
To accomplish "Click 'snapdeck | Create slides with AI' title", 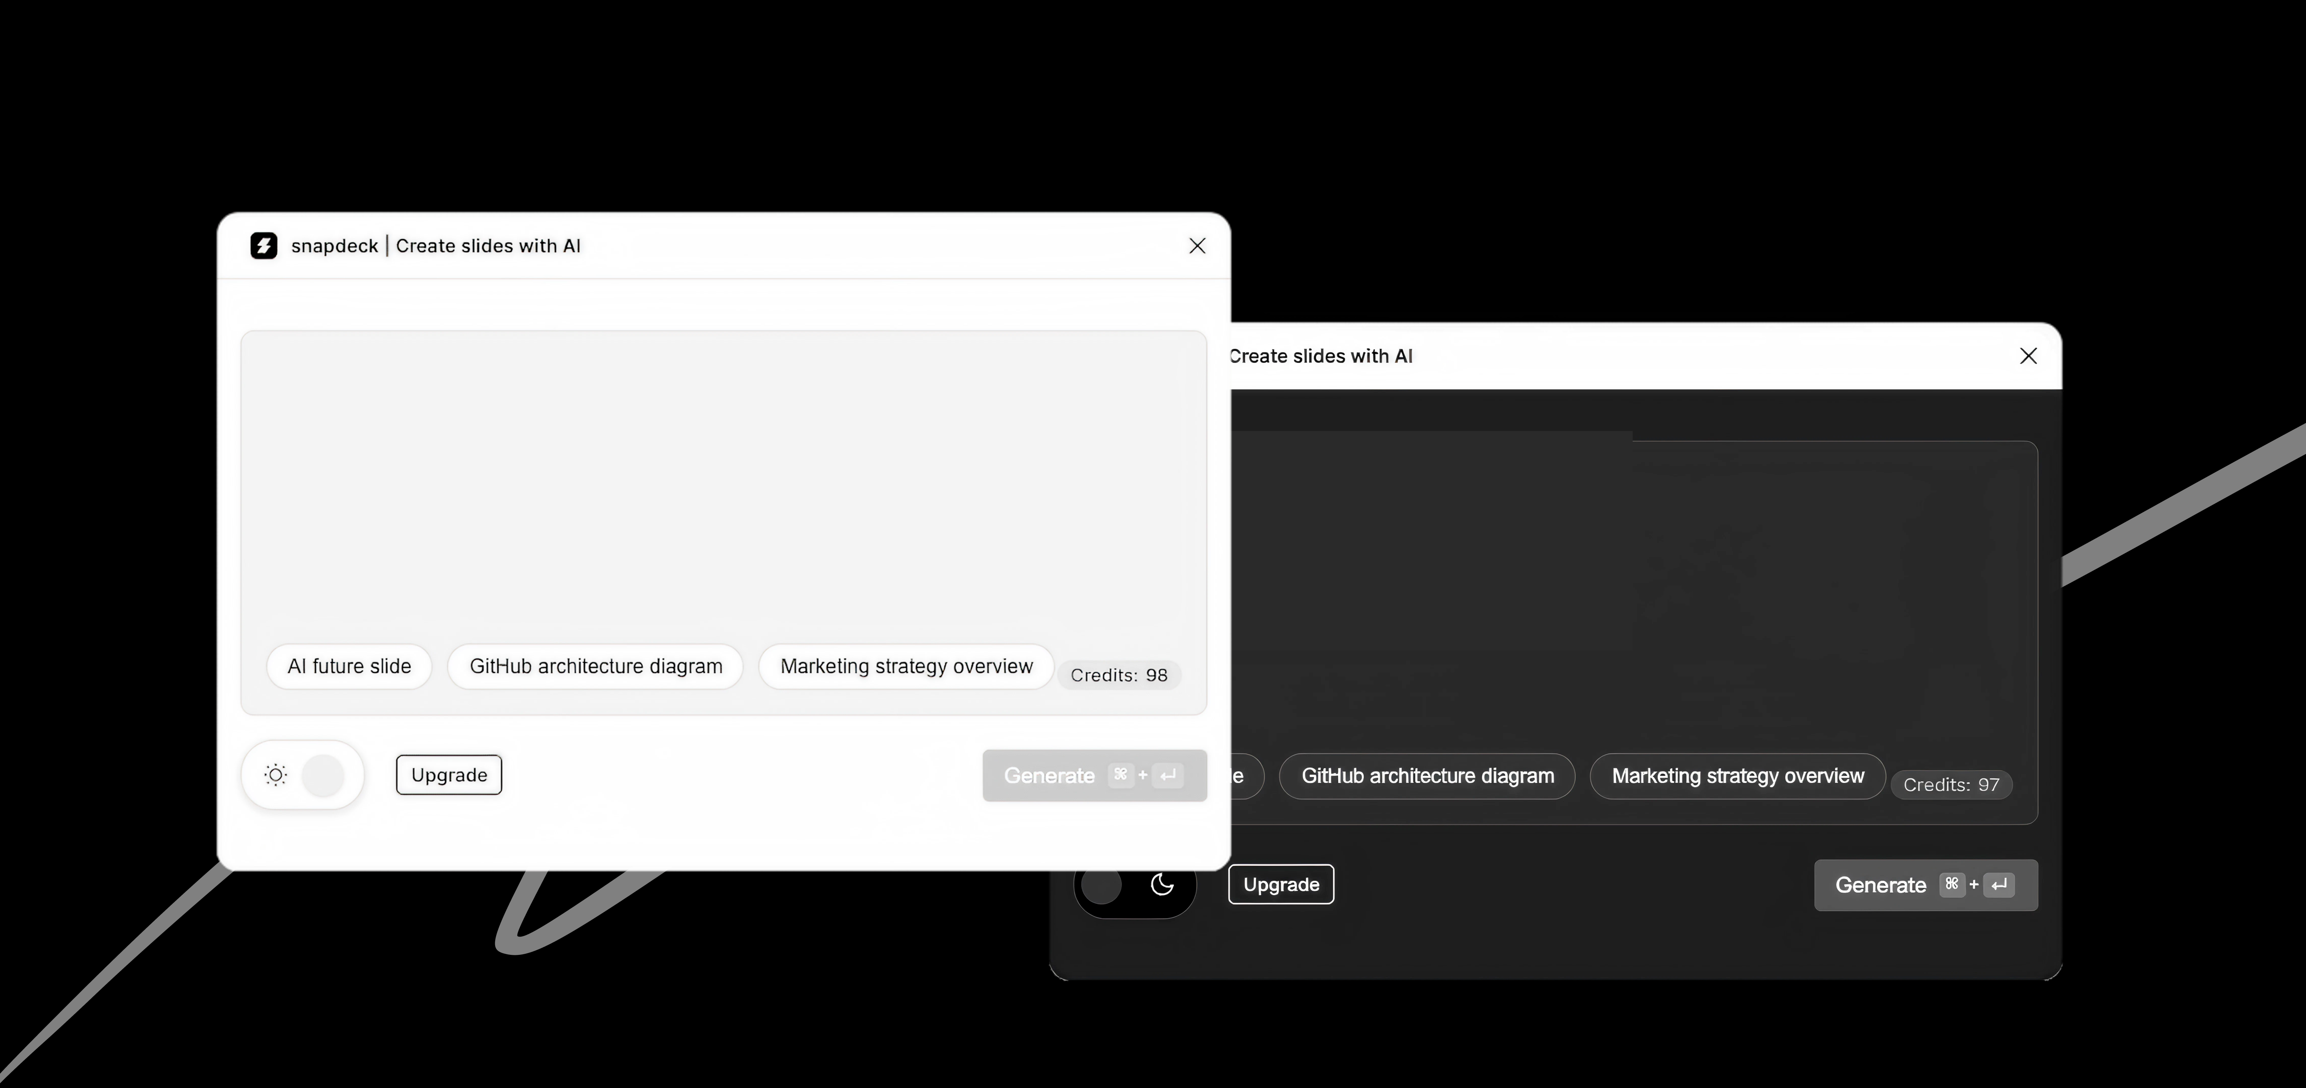I will (436, 246).
